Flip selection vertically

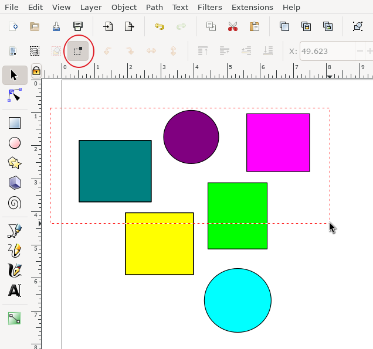[173, 51]
